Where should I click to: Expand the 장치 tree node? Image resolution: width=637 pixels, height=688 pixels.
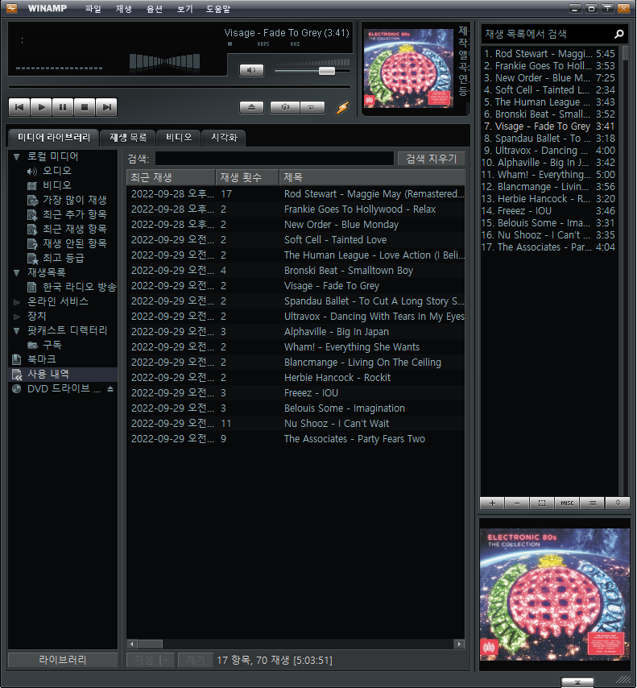coord(17,317)
